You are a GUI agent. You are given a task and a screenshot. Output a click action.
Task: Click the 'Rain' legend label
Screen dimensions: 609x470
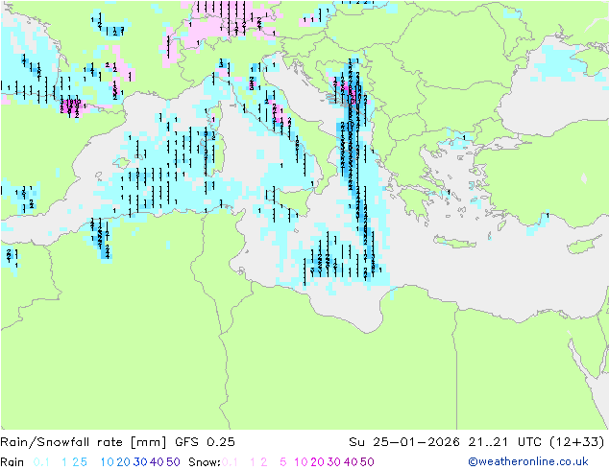point(12,462)
